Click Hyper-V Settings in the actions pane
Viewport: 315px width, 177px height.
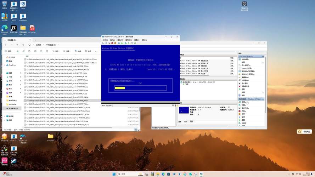[247, 68]
